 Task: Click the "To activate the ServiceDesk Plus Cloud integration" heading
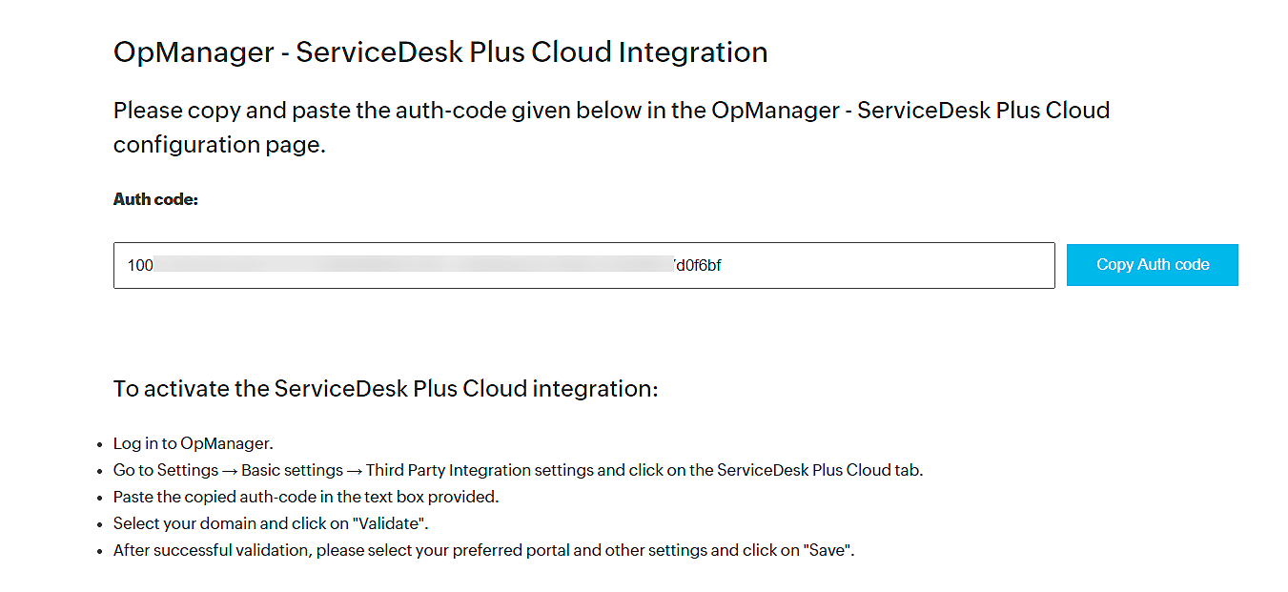(x=385, y=388)
